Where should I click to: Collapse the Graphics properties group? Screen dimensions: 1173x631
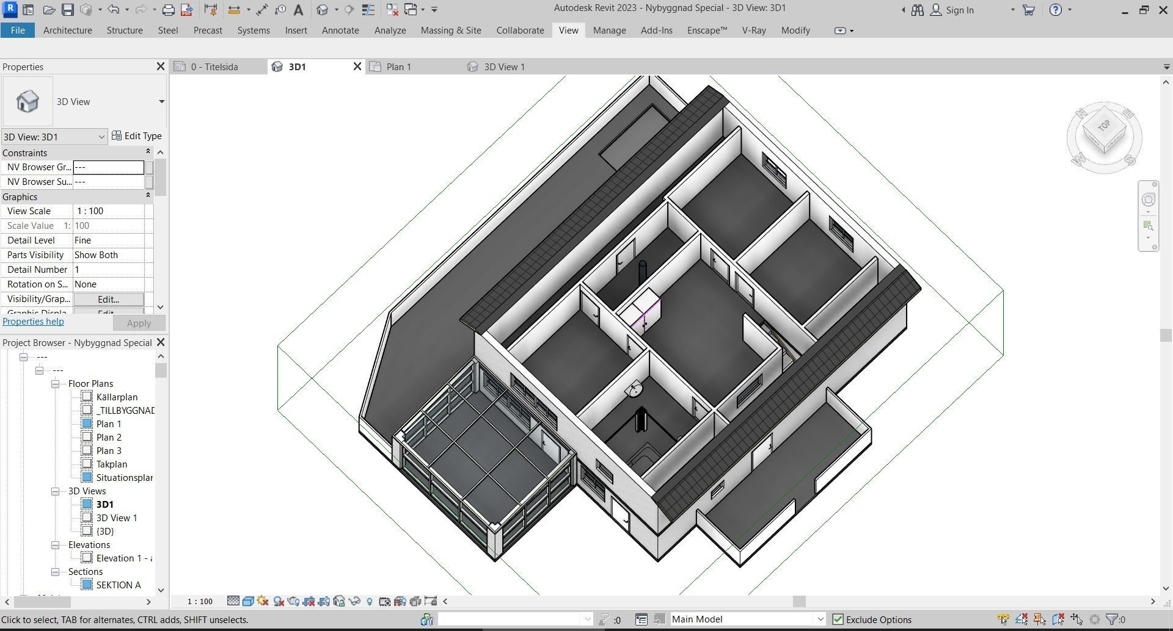(148, 197)
